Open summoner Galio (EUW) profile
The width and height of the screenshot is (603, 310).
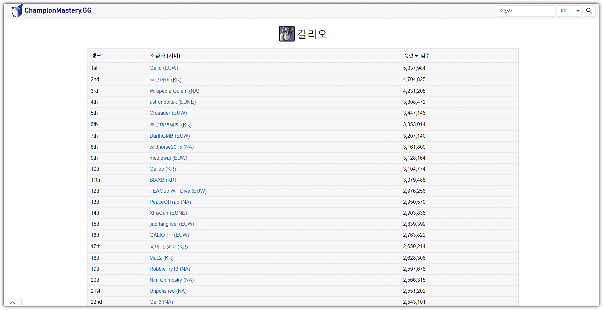[x=164, y=68]
